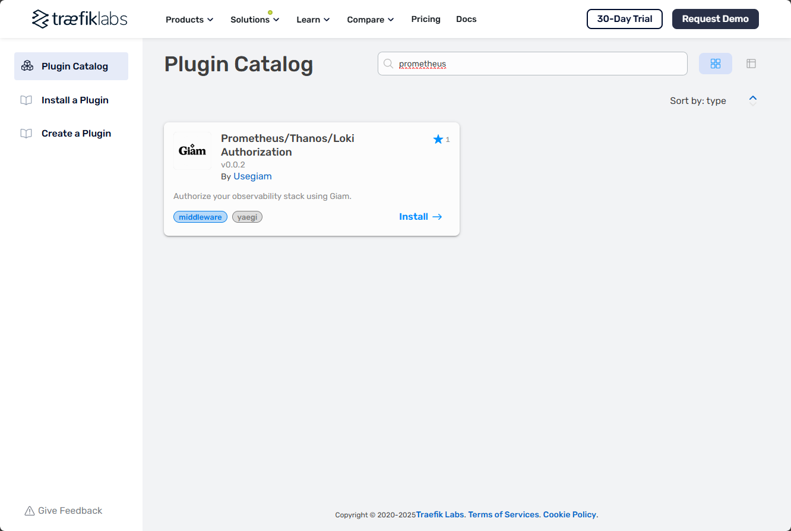Switch to table list view icon

pos(751,64)
